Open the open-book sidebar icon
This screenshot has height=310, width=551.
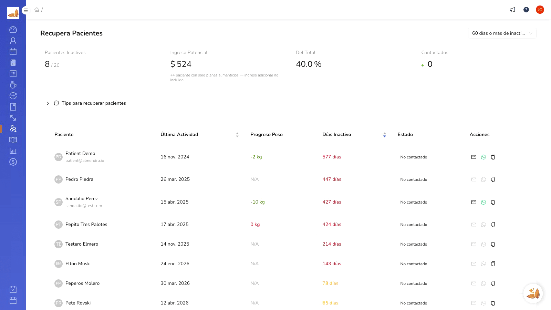pyautogui.click(x=13, y=140)
